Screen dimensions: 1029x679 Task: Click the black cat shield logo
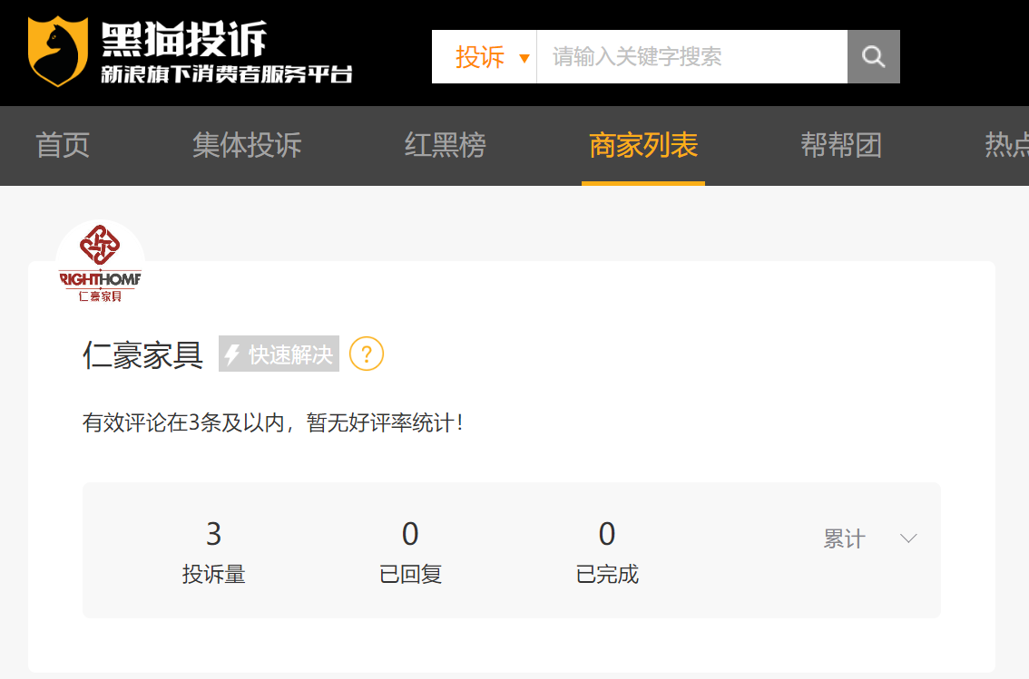point(58,52)
